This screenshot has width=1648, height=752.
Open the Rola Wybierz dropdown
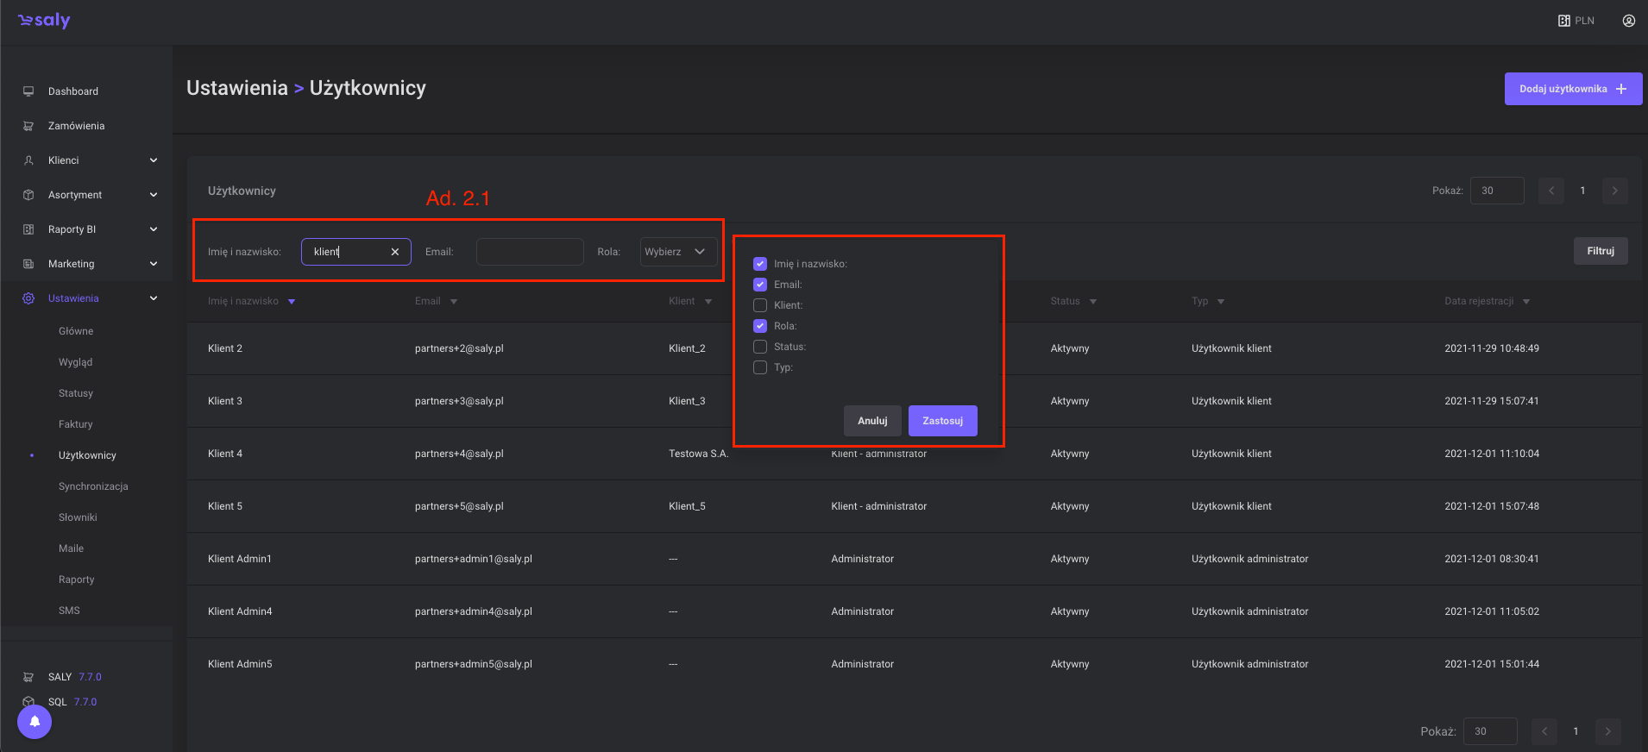pyautogui.click(x=678, y=252)
